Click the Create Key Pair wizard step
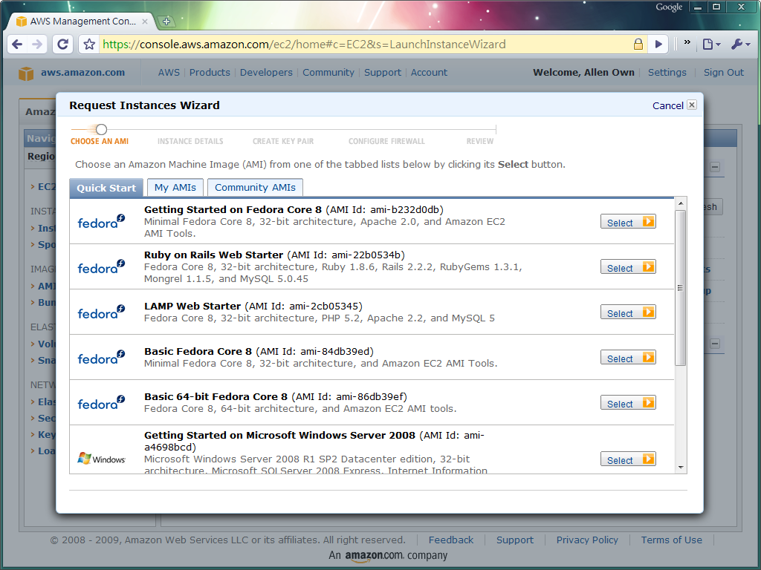Image resolution: width=761 pixels, height=570 pixels. tap(283, 142)
